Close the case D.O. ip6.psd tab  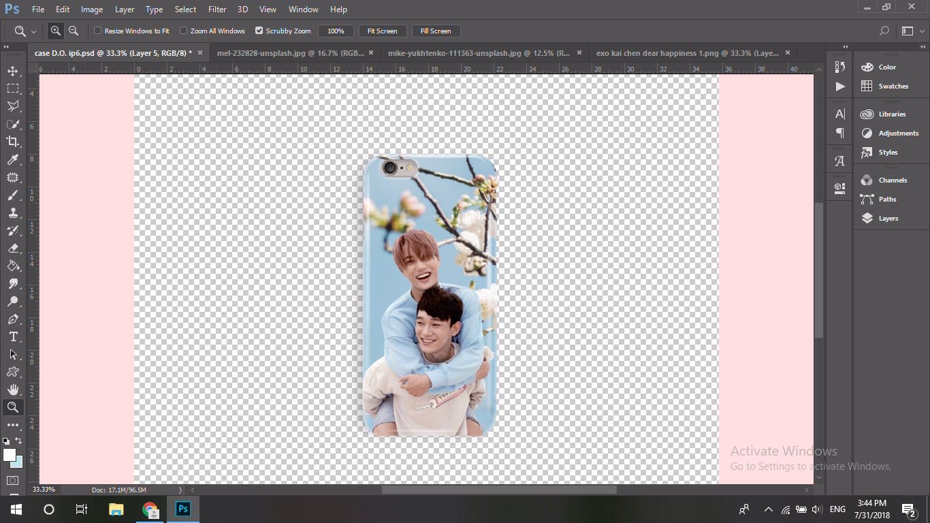(200, 52)
